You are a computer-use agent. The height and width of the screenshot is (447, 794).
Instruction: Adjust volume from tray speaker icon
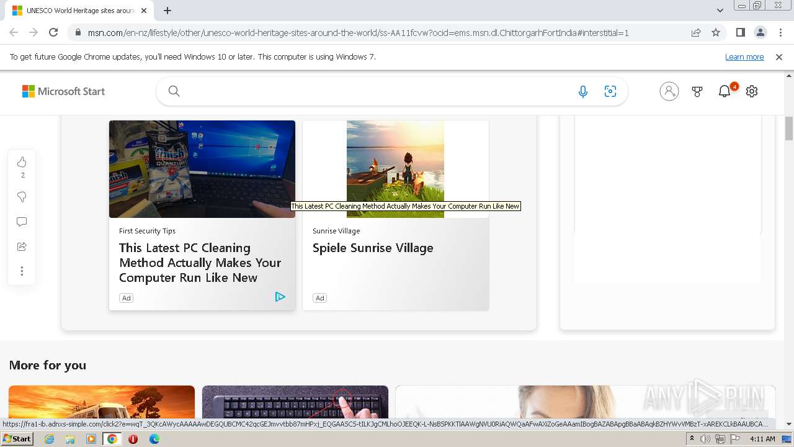coord(705,439)
